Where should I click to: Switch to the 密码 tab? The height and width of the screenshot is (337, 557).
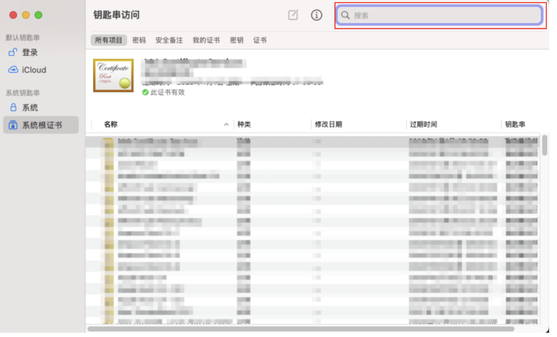(x=139, y=40)
